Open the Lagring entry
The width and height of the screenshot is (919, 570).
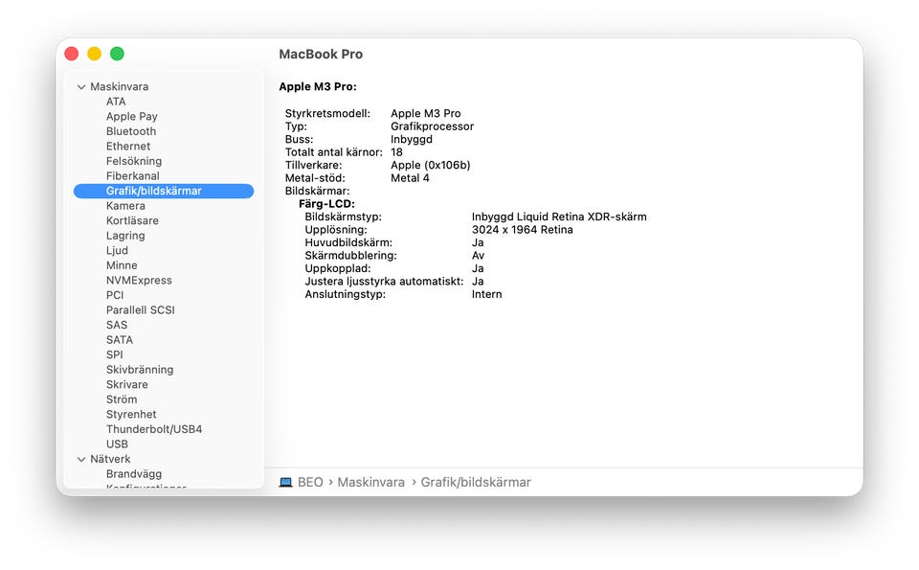click(124, 235)
